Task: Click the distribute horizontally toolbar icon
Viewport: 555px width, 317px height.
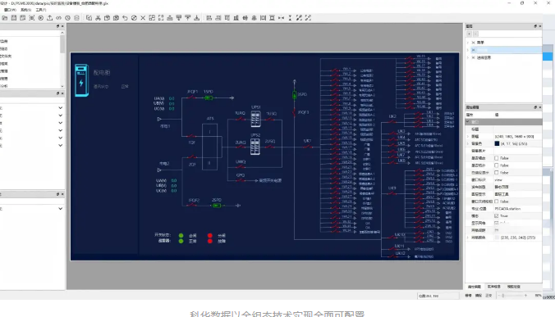Action: pos(263,18)
